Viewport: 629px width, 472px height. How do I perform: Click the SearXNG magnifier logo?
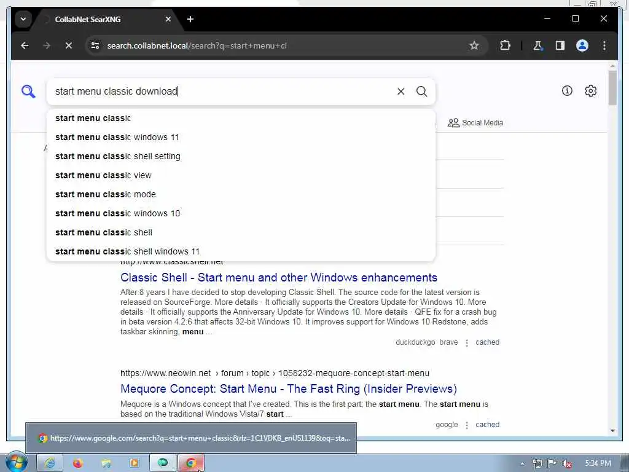[28, 92]
